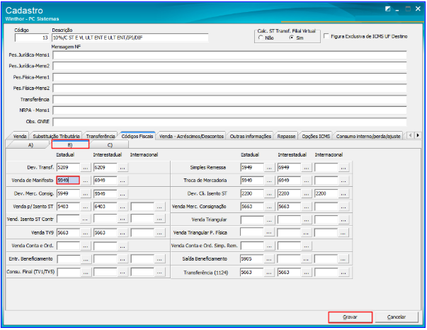Screen dimensions: 427x330
Task: Select sub-tab A)
Action: (30, 145)
